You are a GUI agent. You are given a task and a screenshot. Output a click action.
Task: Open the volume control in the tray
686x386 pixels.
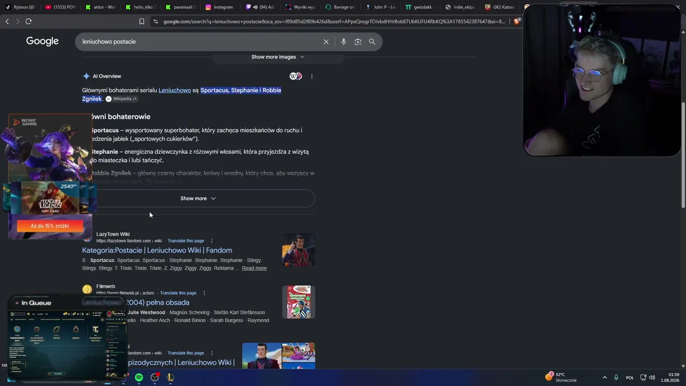click(x=652, y=377)
